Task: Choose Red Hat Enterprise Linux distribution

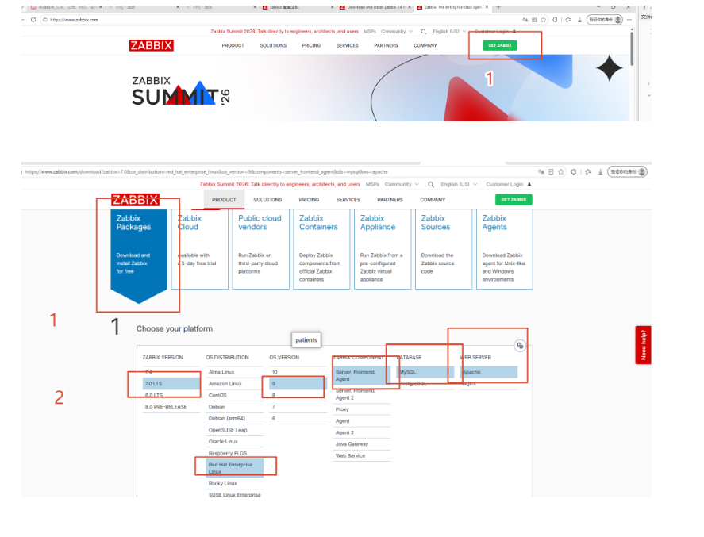Action: [x=235, y=468]
